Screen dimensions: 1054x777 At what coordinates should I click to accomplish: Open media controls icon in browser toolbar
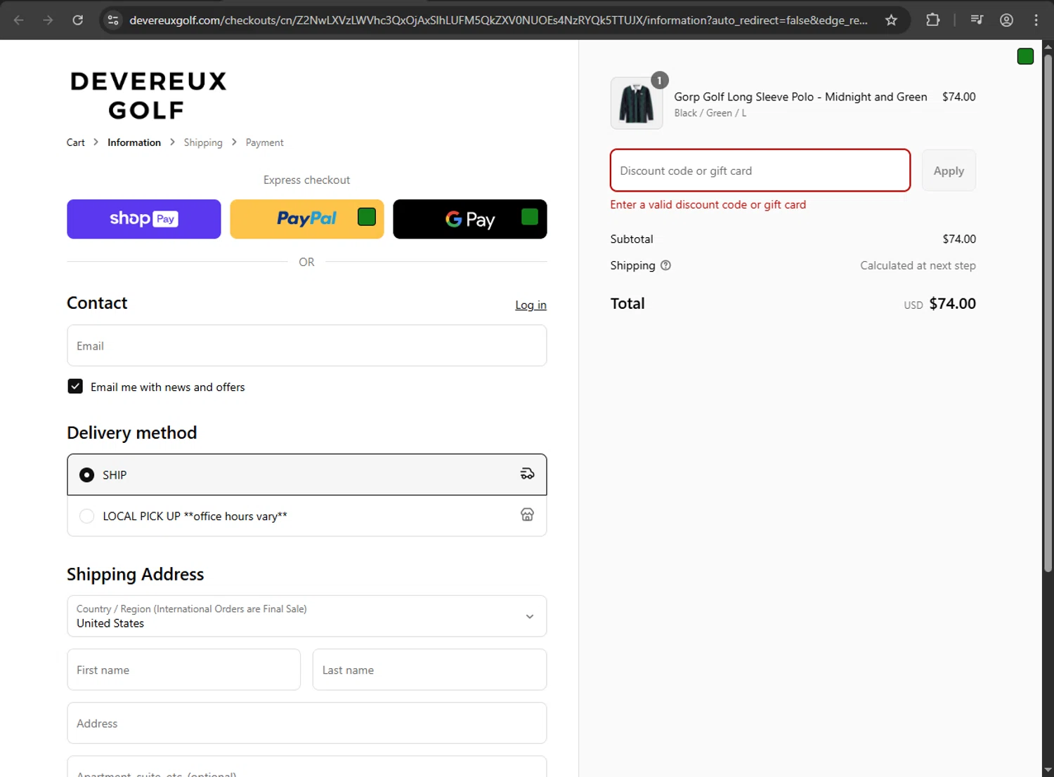tap(977, 20)
